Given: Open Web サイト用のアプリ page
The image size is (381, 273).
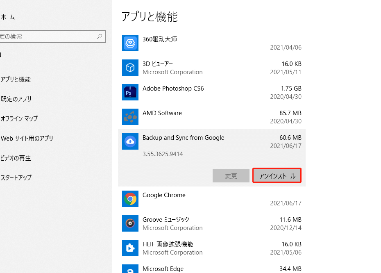Looking at the screenshot, I should coord(27,138).
